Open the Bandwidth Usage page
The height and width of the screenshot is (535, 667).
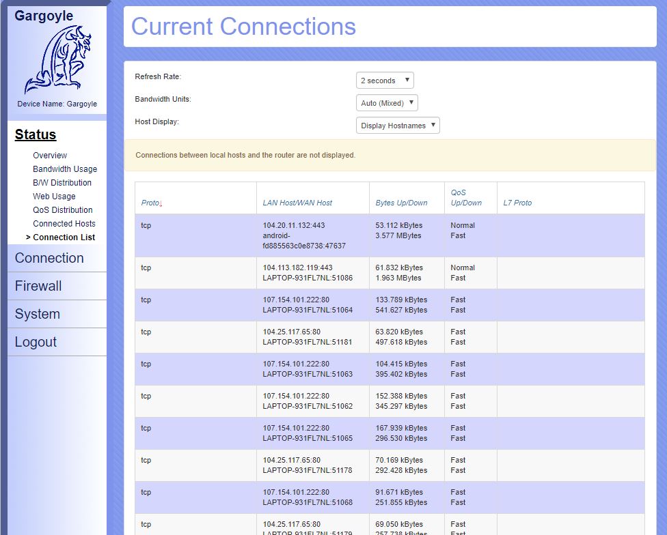click(65, 169)
